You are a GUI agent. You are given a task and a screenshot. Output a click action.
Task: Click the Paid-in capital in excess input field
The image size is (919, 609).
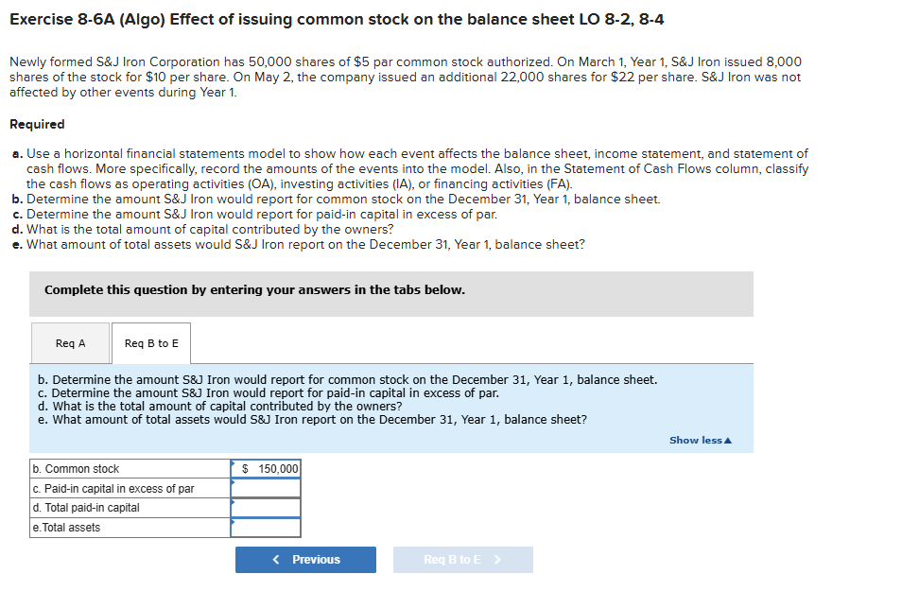(x=266, y=488)
